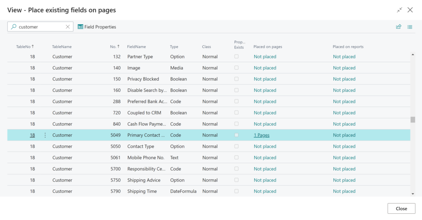Open Not placed reports link for Contact Type

coord(344,146)
